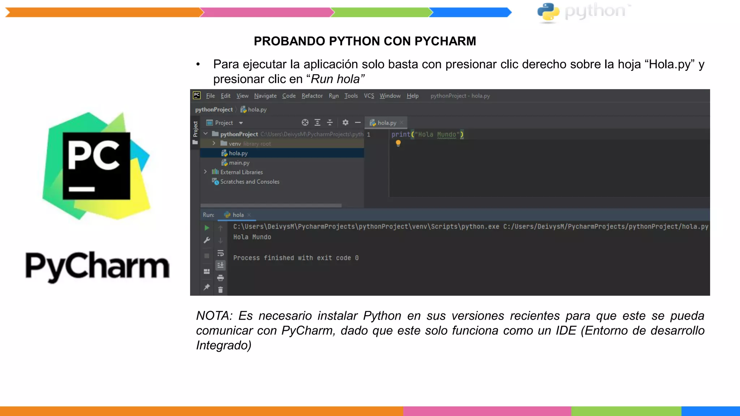
Task: Clear console output with trash icon
Action: pos(220,290)
